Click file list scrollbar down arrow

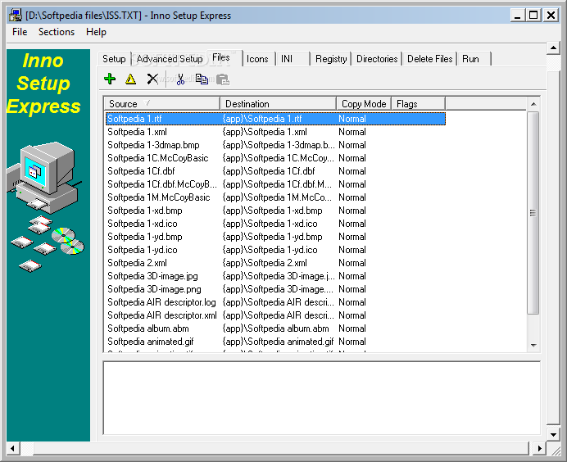(533, 345)
